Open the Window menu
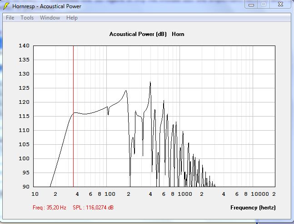Viewport: 294px width, 224px height. [50, 18]
